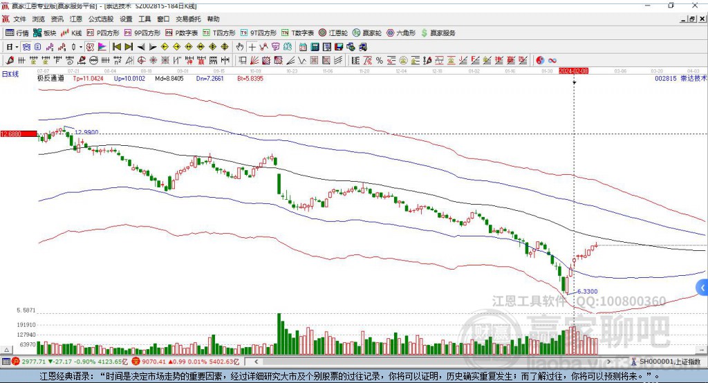Open the T四方形 tool

tap(219, 33)
